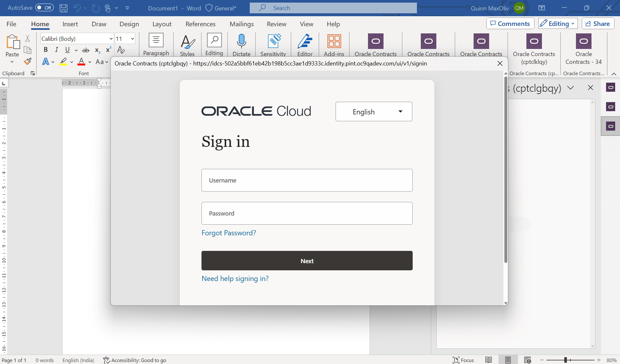Click the Save icon in title bar
Screen dimensions: 620x364
coord(63,8)
